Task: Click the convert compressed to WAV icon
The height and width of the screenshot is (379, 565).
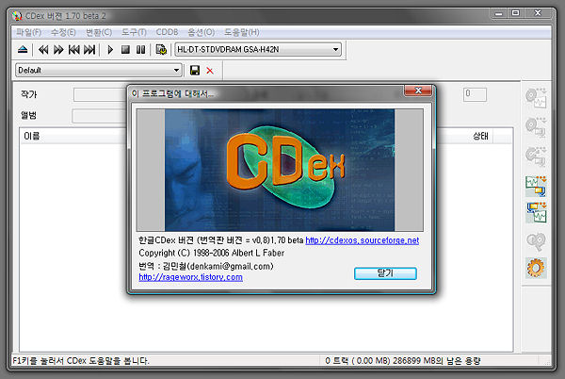Action: (x=536, y=213)
